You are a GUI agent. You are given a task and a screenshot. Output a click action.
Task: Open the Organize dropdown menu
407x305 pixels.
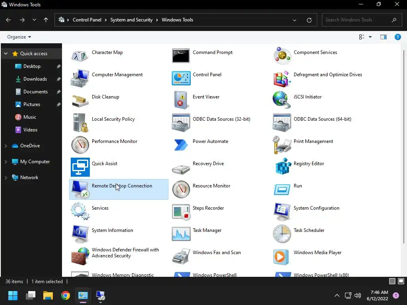point(19,37)
